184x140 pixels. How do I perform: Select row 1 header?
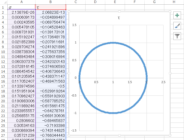tap(3, 7)
